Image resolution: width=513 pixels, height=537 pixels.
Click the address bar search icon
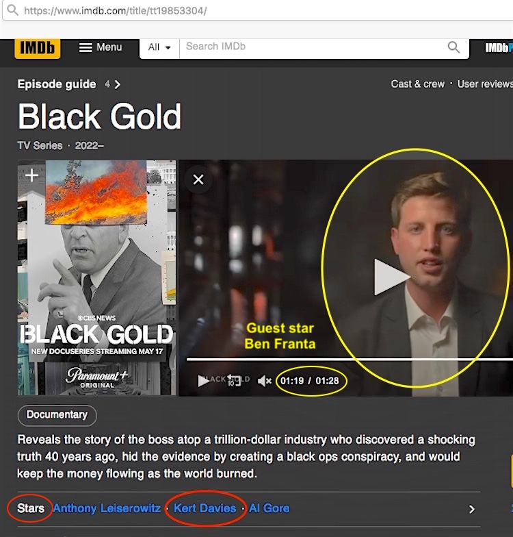12,11
